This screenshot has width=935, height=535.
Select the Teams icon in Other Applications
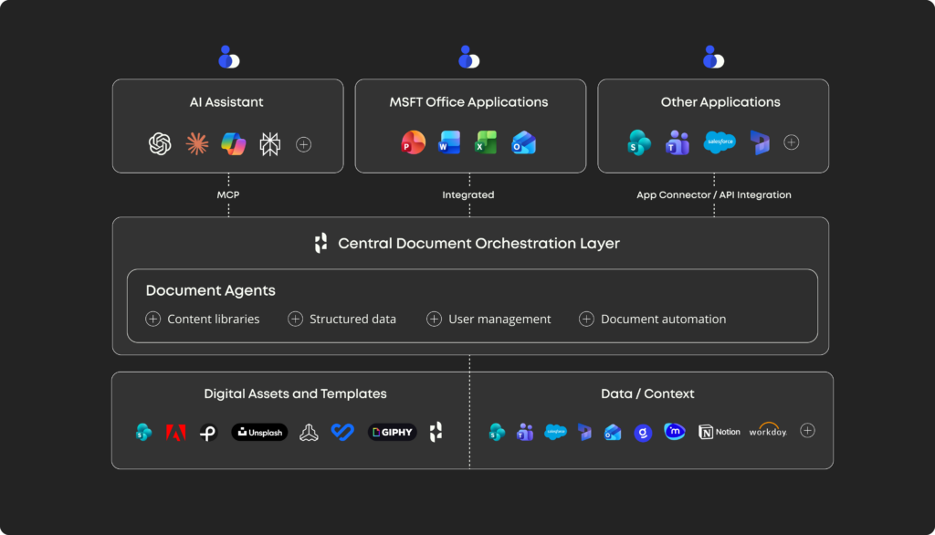[x=678, y=142]
